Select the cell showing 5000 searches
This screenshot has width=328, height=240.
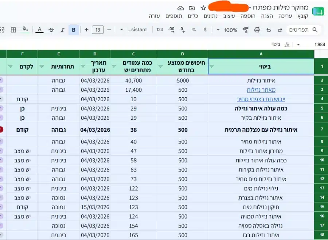pyautogui.click(x=183, y=80)
